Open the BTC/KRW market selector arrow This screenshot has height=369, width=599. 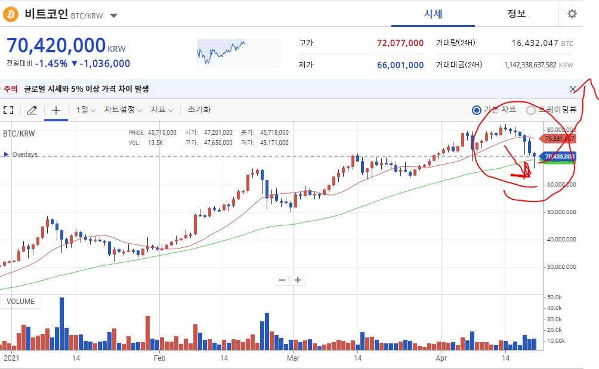coord(114,15)
